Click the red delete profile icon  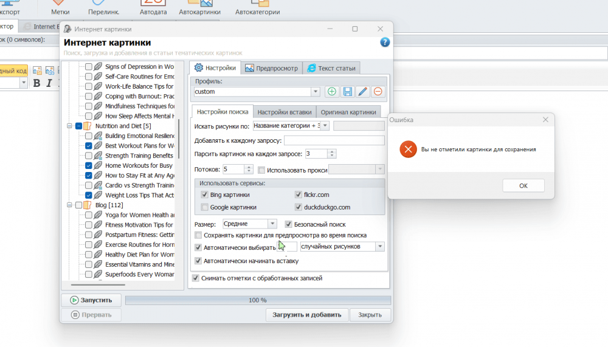[x=378, y=92]
